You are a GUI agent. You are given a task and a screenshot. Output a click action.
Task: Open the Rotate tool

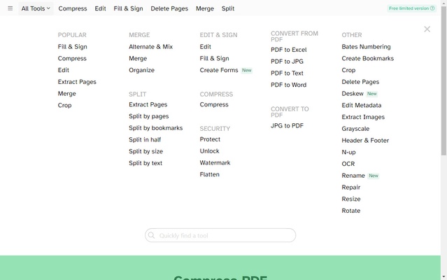click(x=351, y=211)
